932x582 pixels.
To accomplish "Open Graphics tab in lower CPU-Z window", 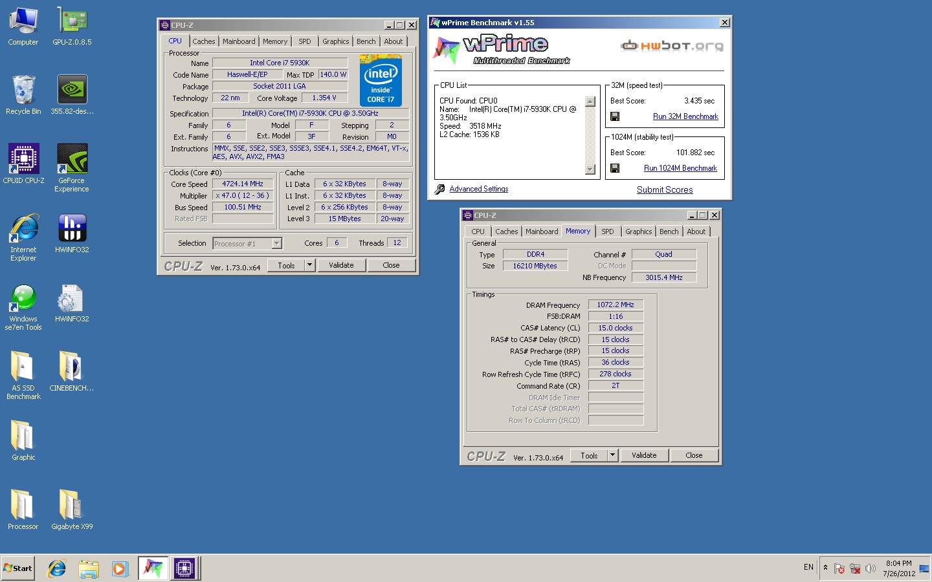I will coord(639,232).
